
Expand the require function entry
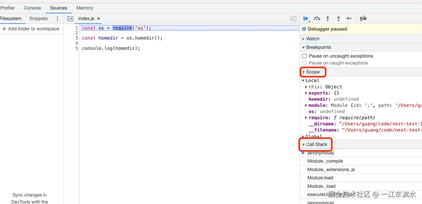click(306, 118)
